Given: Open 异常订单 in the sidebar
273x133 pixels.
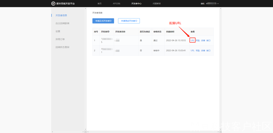Looking at the screenshot, I should [x=60, y=39].
